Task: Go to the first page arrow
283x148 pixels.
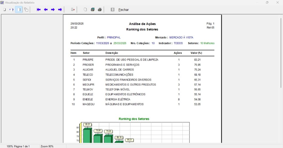Action: 39,10
